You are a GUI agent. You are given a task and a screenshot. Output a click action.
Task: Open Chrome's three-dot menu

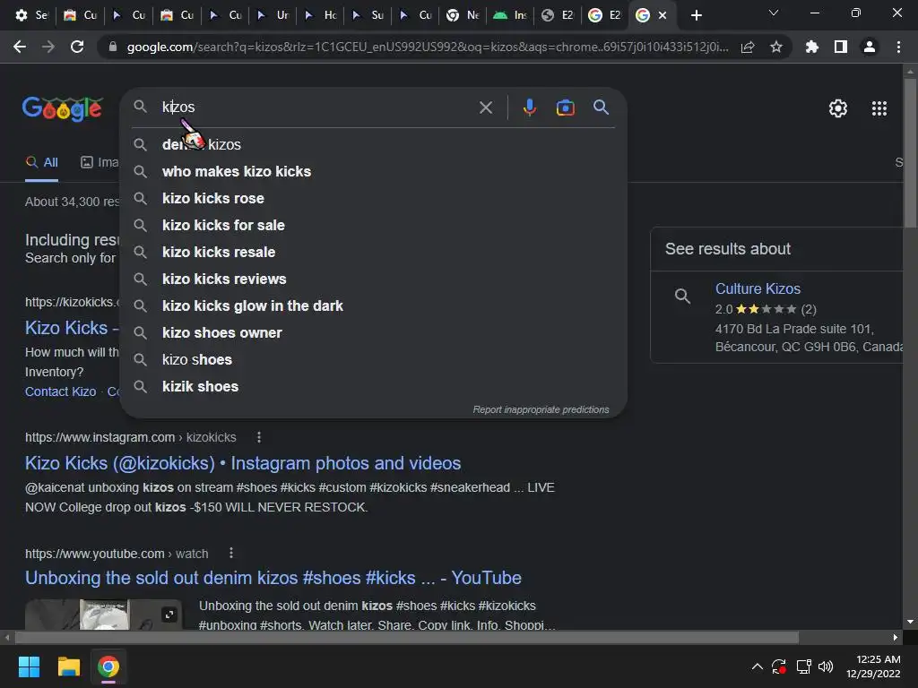(x=898, y=47)
